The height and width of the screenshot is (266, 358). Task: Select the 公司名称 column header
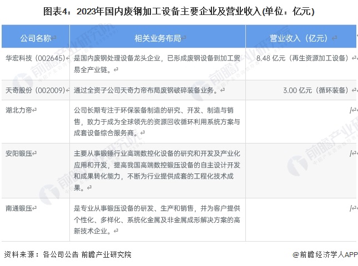click(x=35, y=38)
